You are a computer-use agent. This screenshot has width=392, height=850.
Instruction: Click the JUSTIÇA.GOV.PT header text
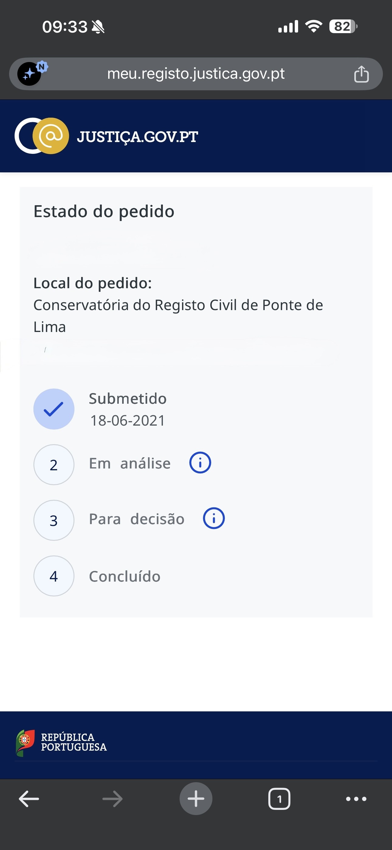137,136
